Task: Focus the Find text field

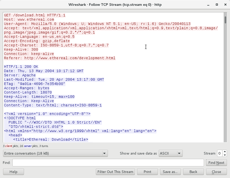Action: point(108,163)
